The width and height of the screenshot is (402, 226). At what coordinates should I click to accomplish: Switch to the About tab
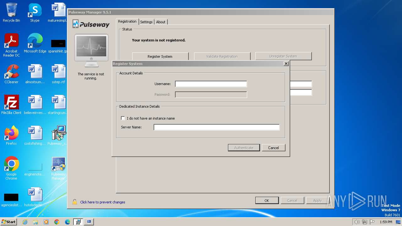click(x=161, y=22)
